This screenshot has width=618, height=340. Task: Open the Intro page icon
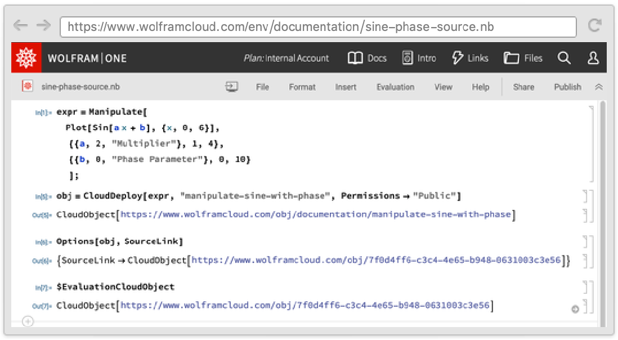click(407, 58)
